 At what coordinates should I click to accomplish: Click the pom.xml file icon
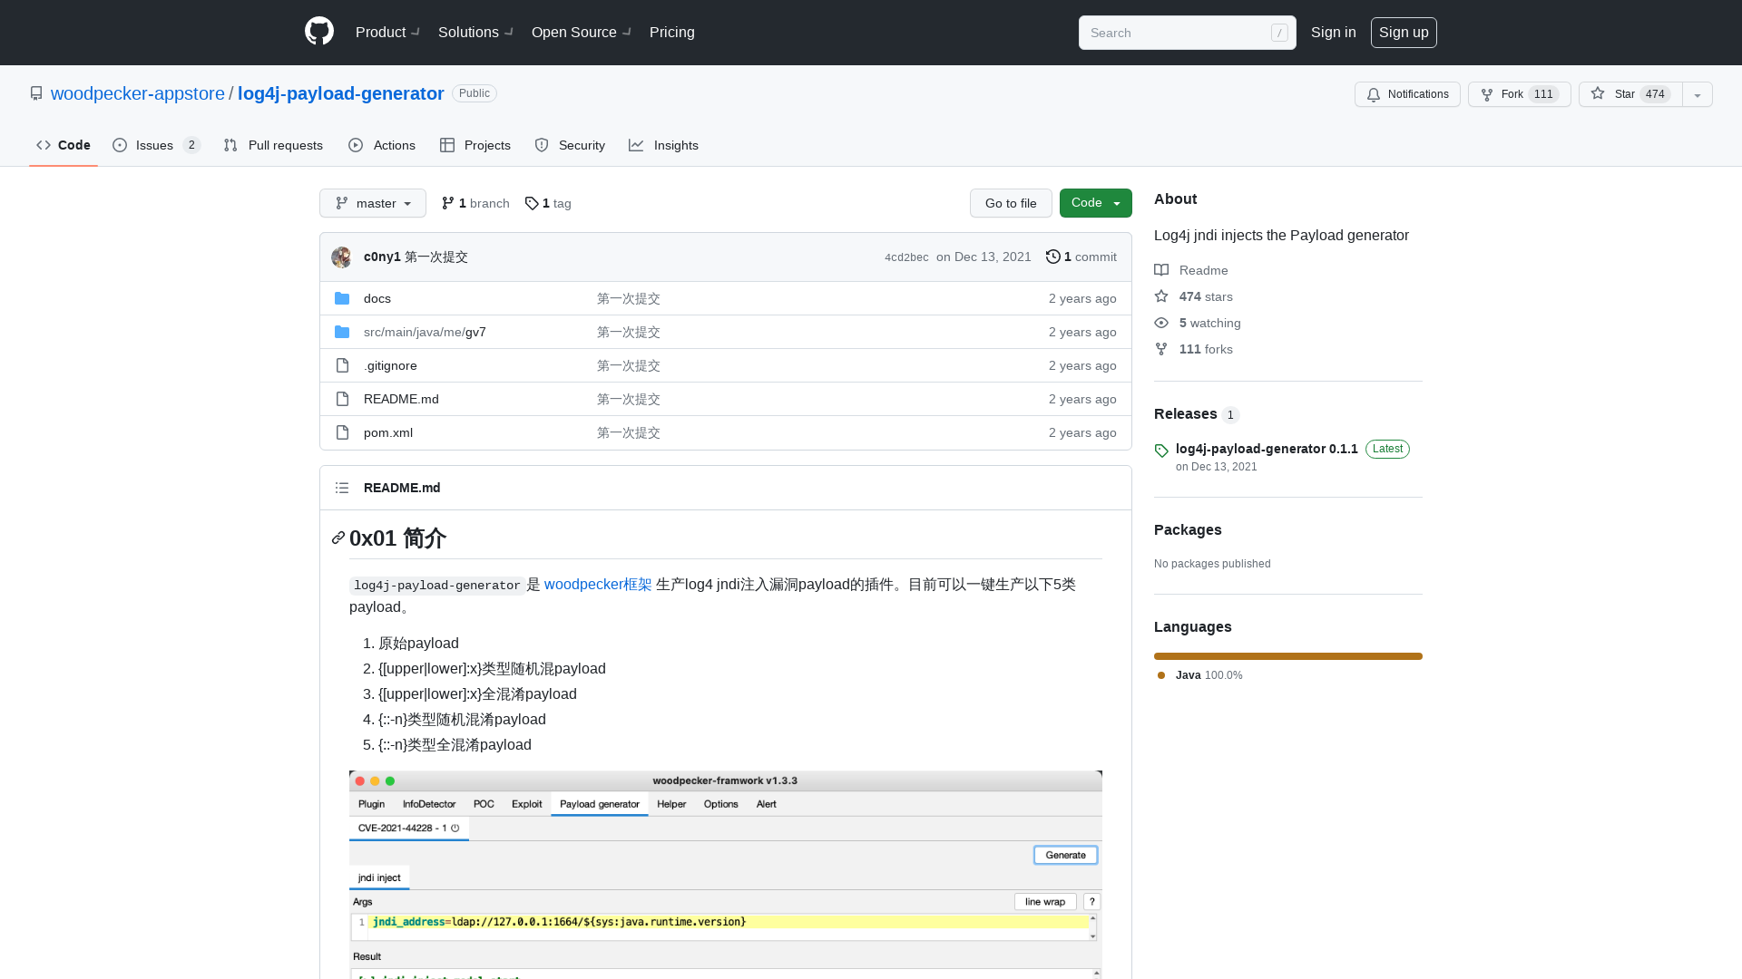coord(342,432)
